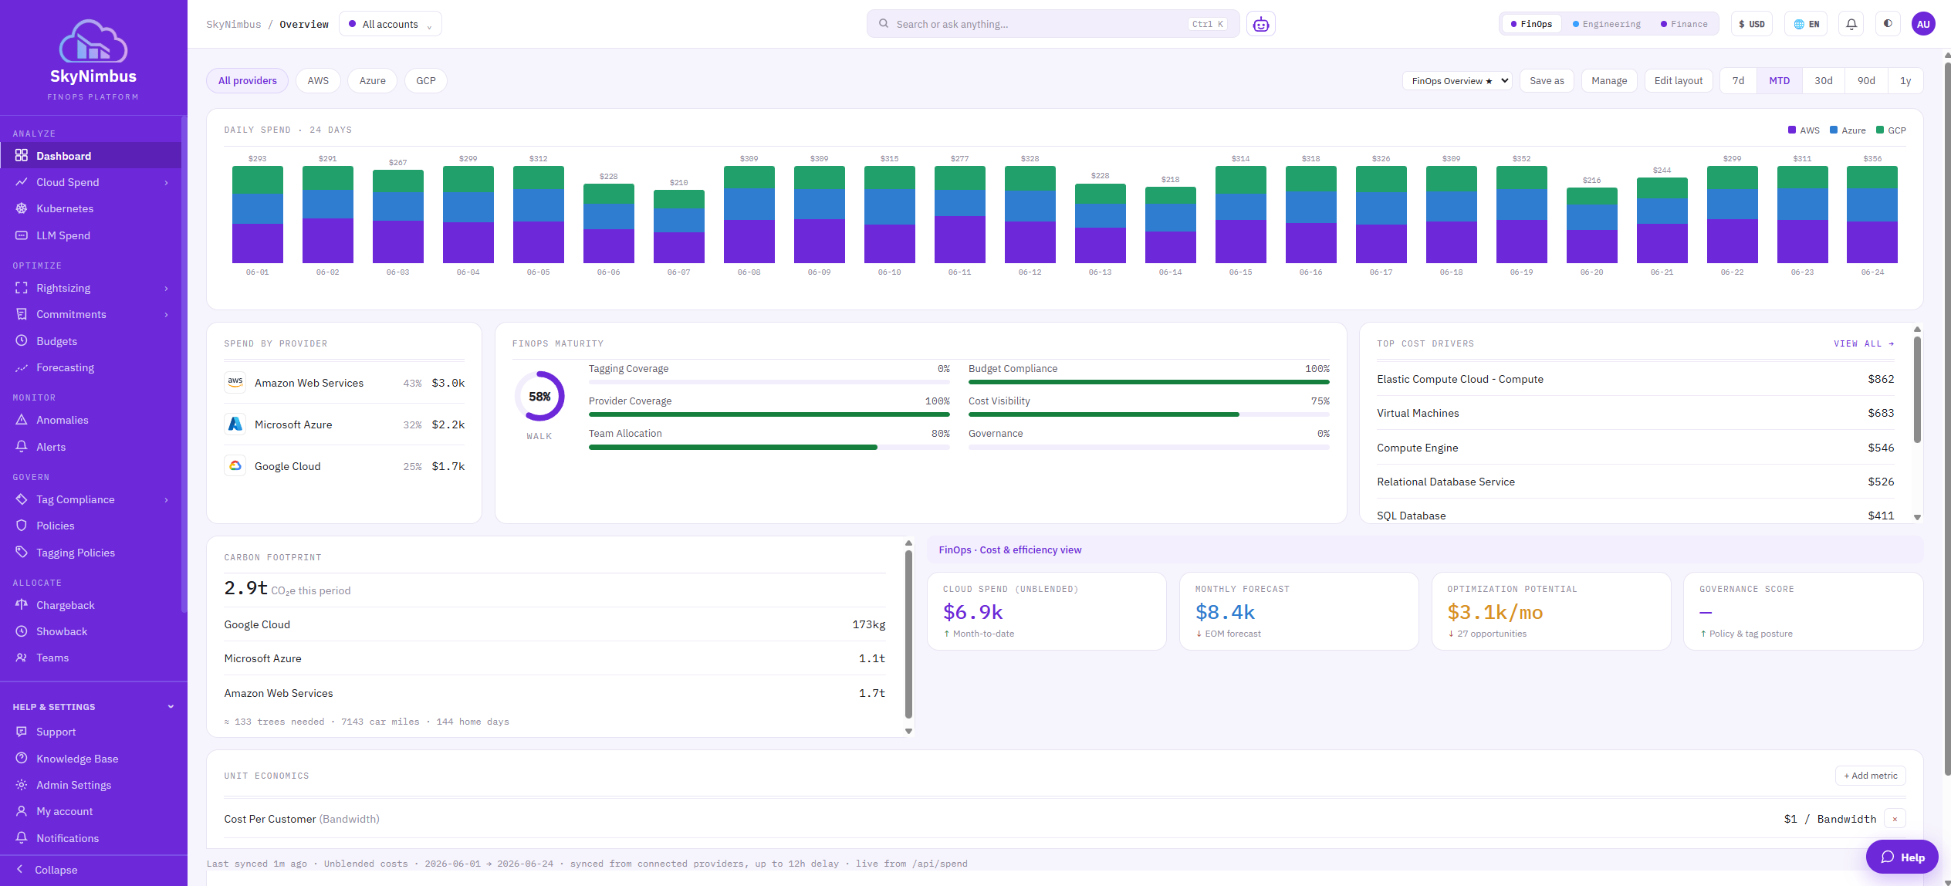Collapse the Help & Settings section
This screenshot has height=886, width=1951.
click(93, 707)
